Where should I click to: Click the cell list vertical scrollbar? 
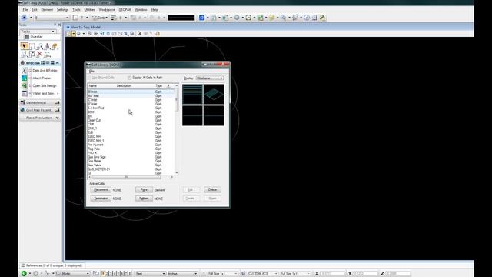[x=176, y=129]
